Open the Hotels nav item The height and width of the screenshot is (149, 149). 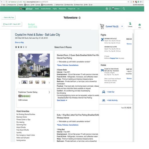pyautogui.click(x=37, y=9)
